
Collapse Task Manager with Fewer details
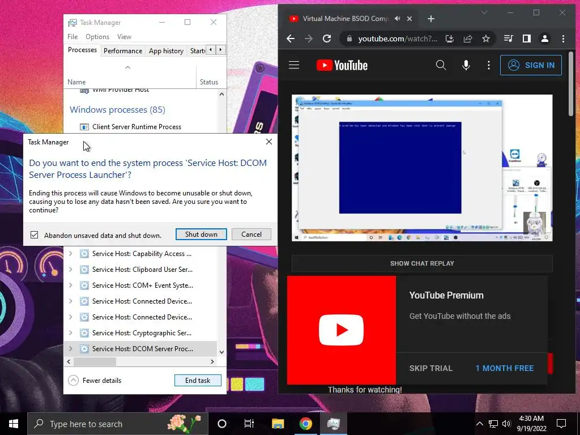click(x=95, y=380)
